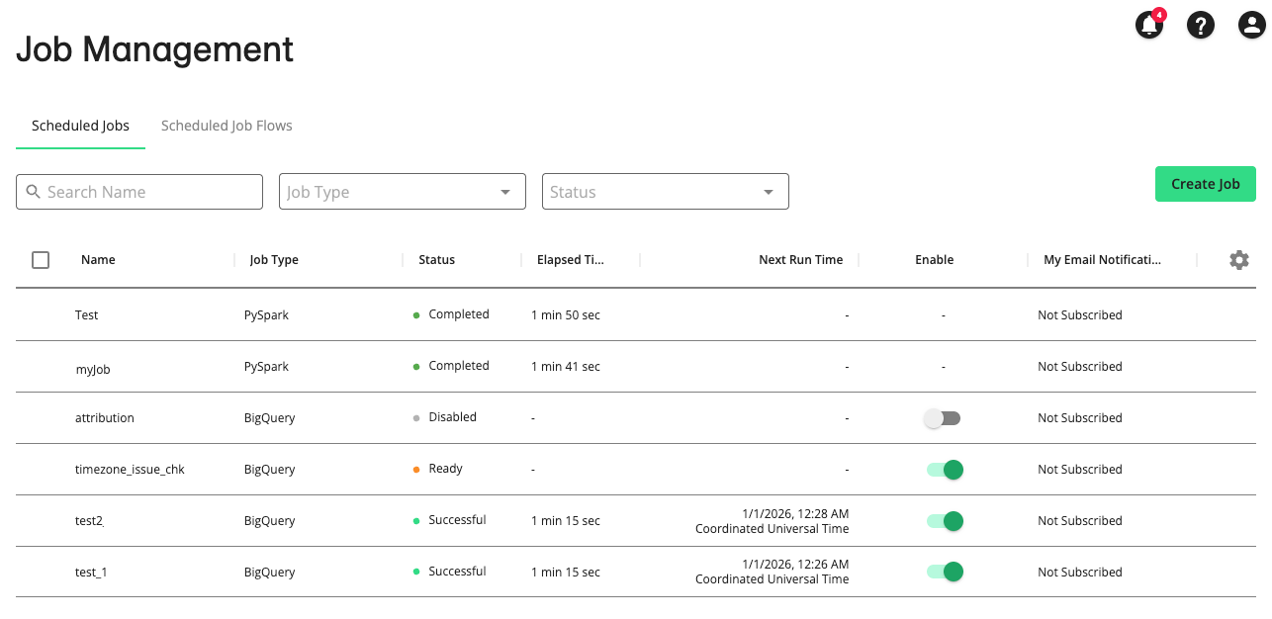Open the user account icon
This screenshot has width=1272, height=619.
click(x=1251, y=25)
